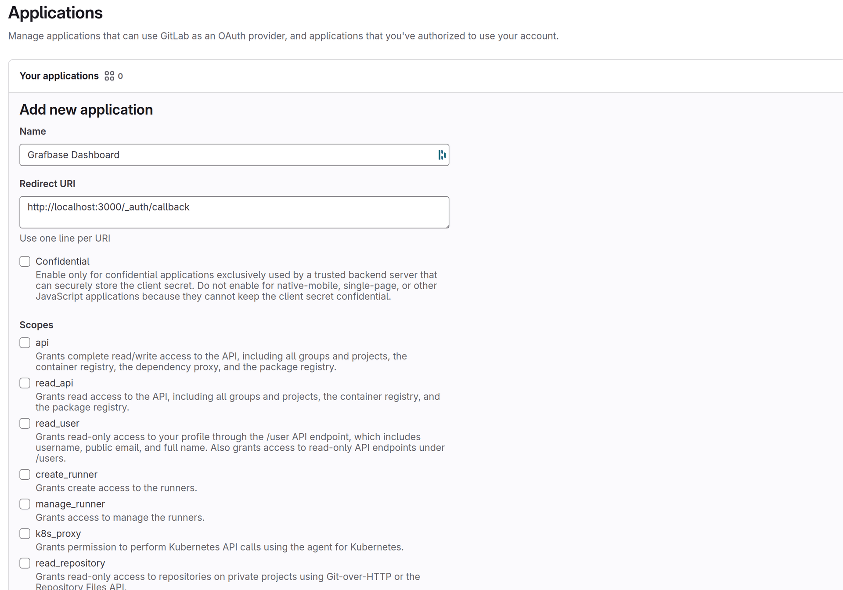Screen dimensions: 843x590
Task: Click the grid icon beside Your applications
Action: coord(110,76)
